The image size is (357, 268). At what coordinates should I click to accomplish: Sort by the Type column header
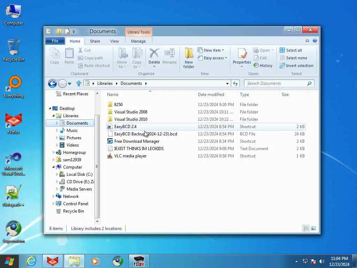[258, 94]
